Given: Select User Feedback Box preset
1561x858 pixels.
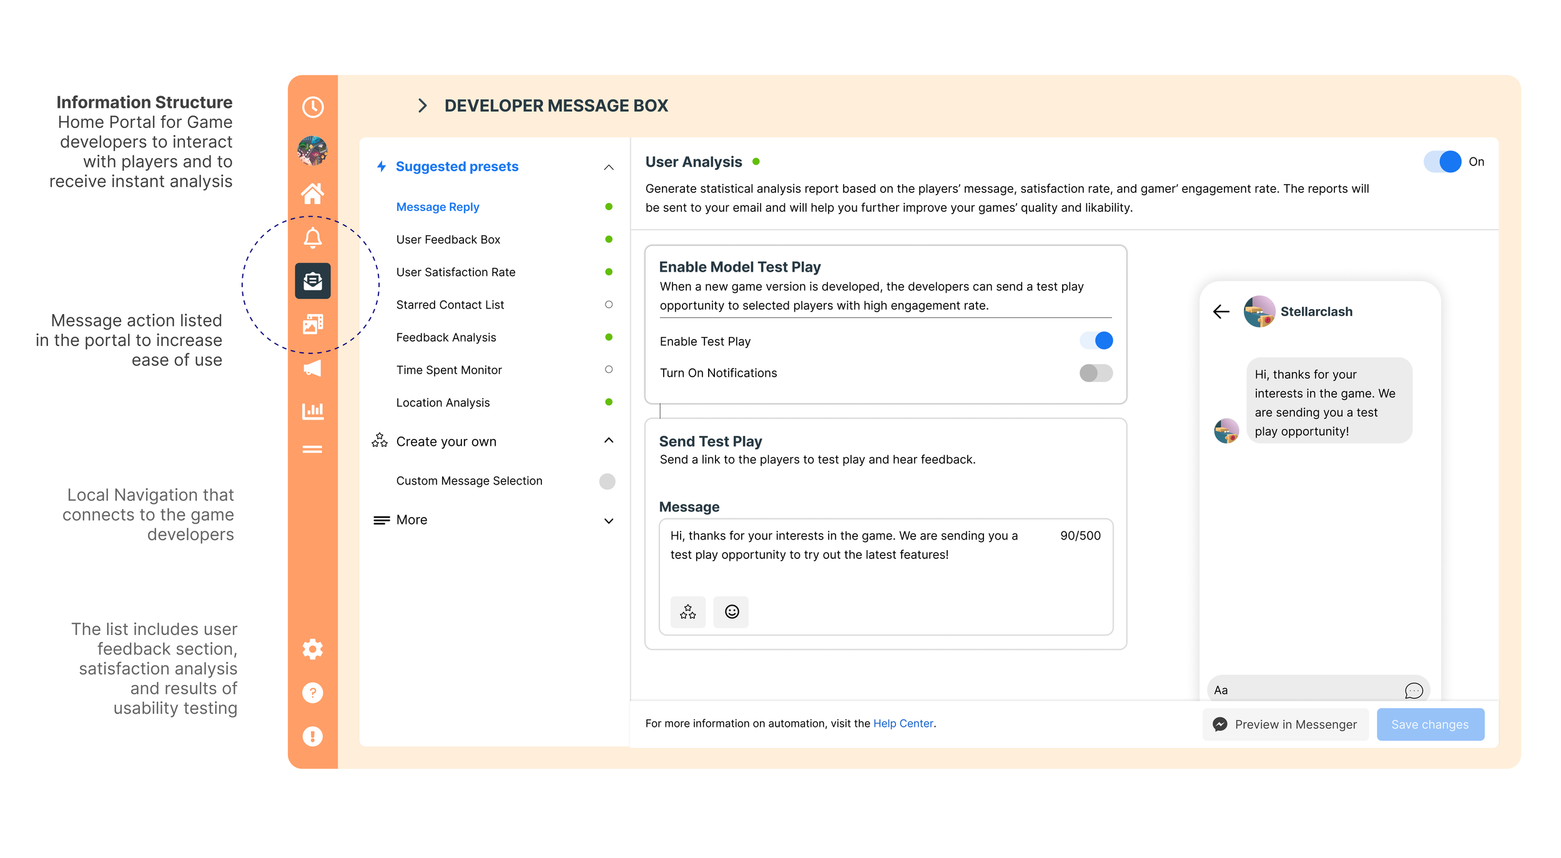Looking at the screenshot, I should pyautogui.click(x=448, y=240).
